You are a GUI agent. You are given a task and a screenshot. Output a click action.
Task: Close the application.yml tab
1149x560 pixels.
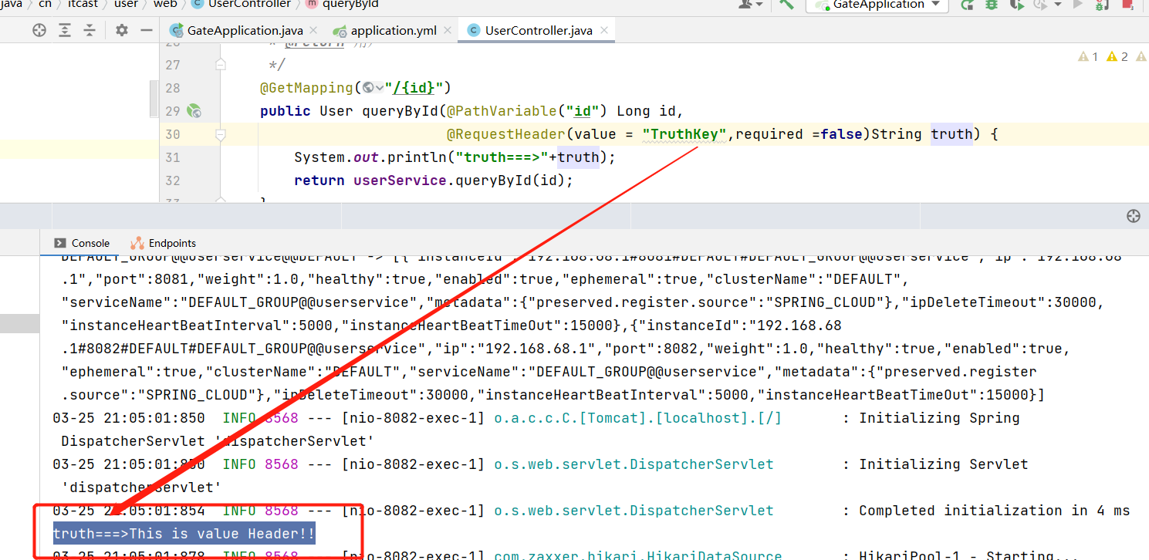pos(446,31)
